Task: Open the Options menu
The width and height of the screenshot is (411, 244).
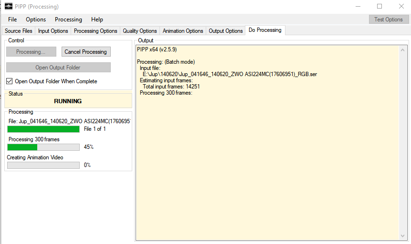Action: pyautogui.click(x=36, y=20)
